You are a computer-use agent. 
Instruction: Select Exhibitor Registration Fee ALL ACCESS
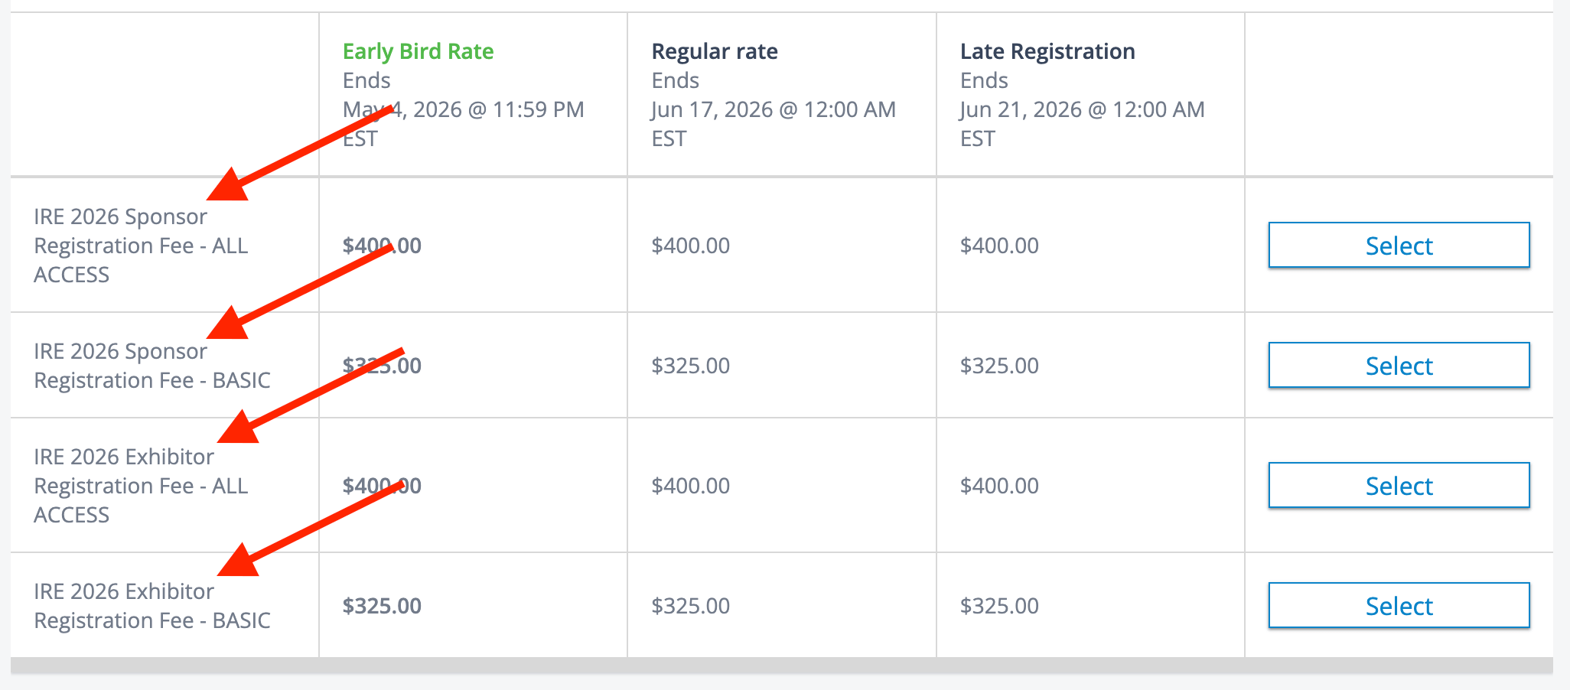tap(1399, 486)
